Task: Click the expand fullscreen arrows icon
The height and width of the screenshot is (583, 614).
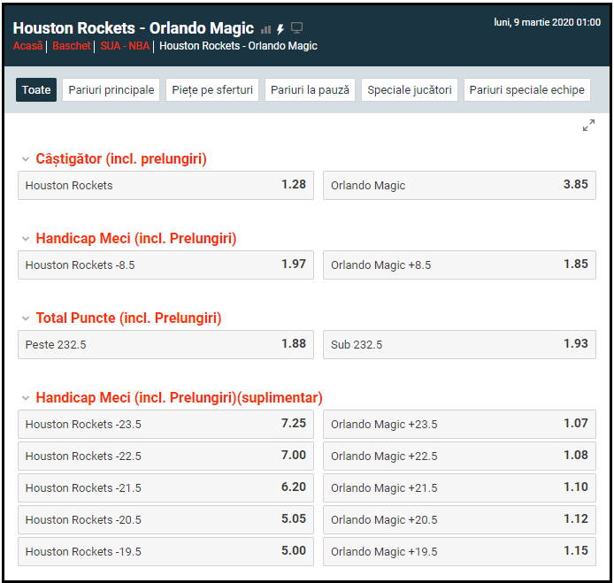Action: (x=588, y=126)
